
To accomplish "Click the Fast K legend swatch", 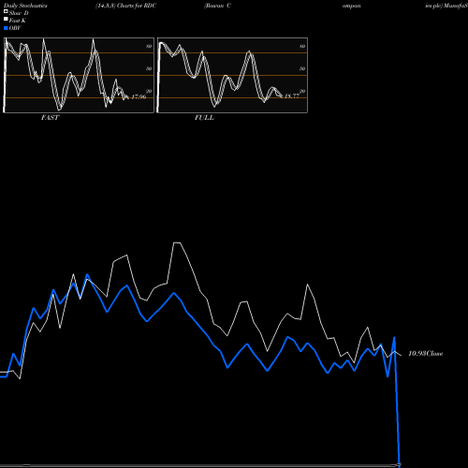I will (x=6, y=19).
